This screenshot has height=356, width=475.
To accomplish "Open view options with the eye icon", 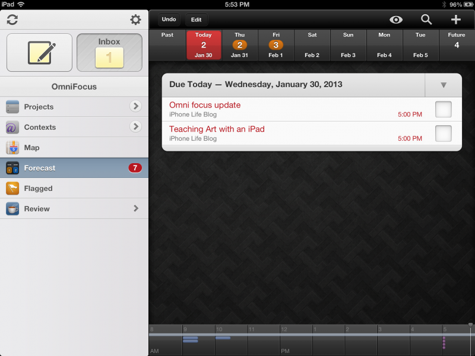I will (396, 20).
